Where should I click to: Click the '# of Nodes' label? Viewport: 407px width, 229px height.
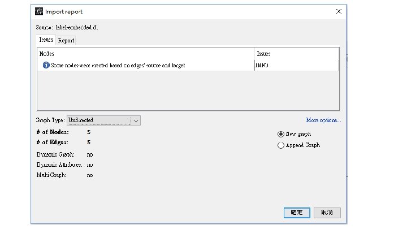[52, 132]
